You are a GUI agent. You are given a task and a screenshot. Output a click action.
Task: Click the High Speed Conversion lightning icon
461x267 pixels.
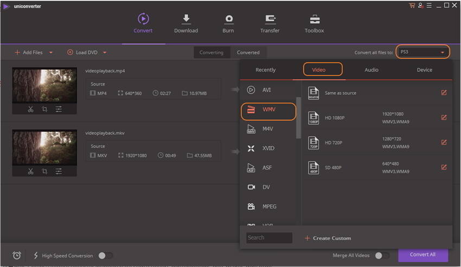pyautogui.click(x=36, y=256)
